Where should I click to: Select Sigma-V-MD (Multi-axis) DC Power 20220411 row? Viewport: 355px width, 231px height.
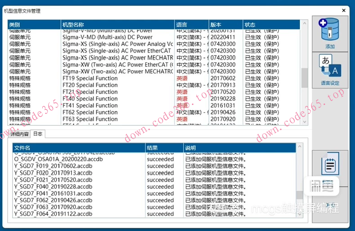coord(154,37)
